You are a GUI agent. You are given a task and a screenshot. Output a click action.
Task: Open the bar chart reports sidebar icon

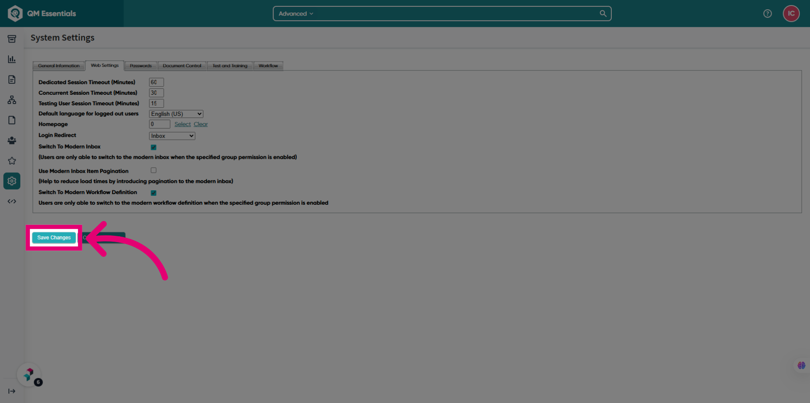click(x=12, y=59)
